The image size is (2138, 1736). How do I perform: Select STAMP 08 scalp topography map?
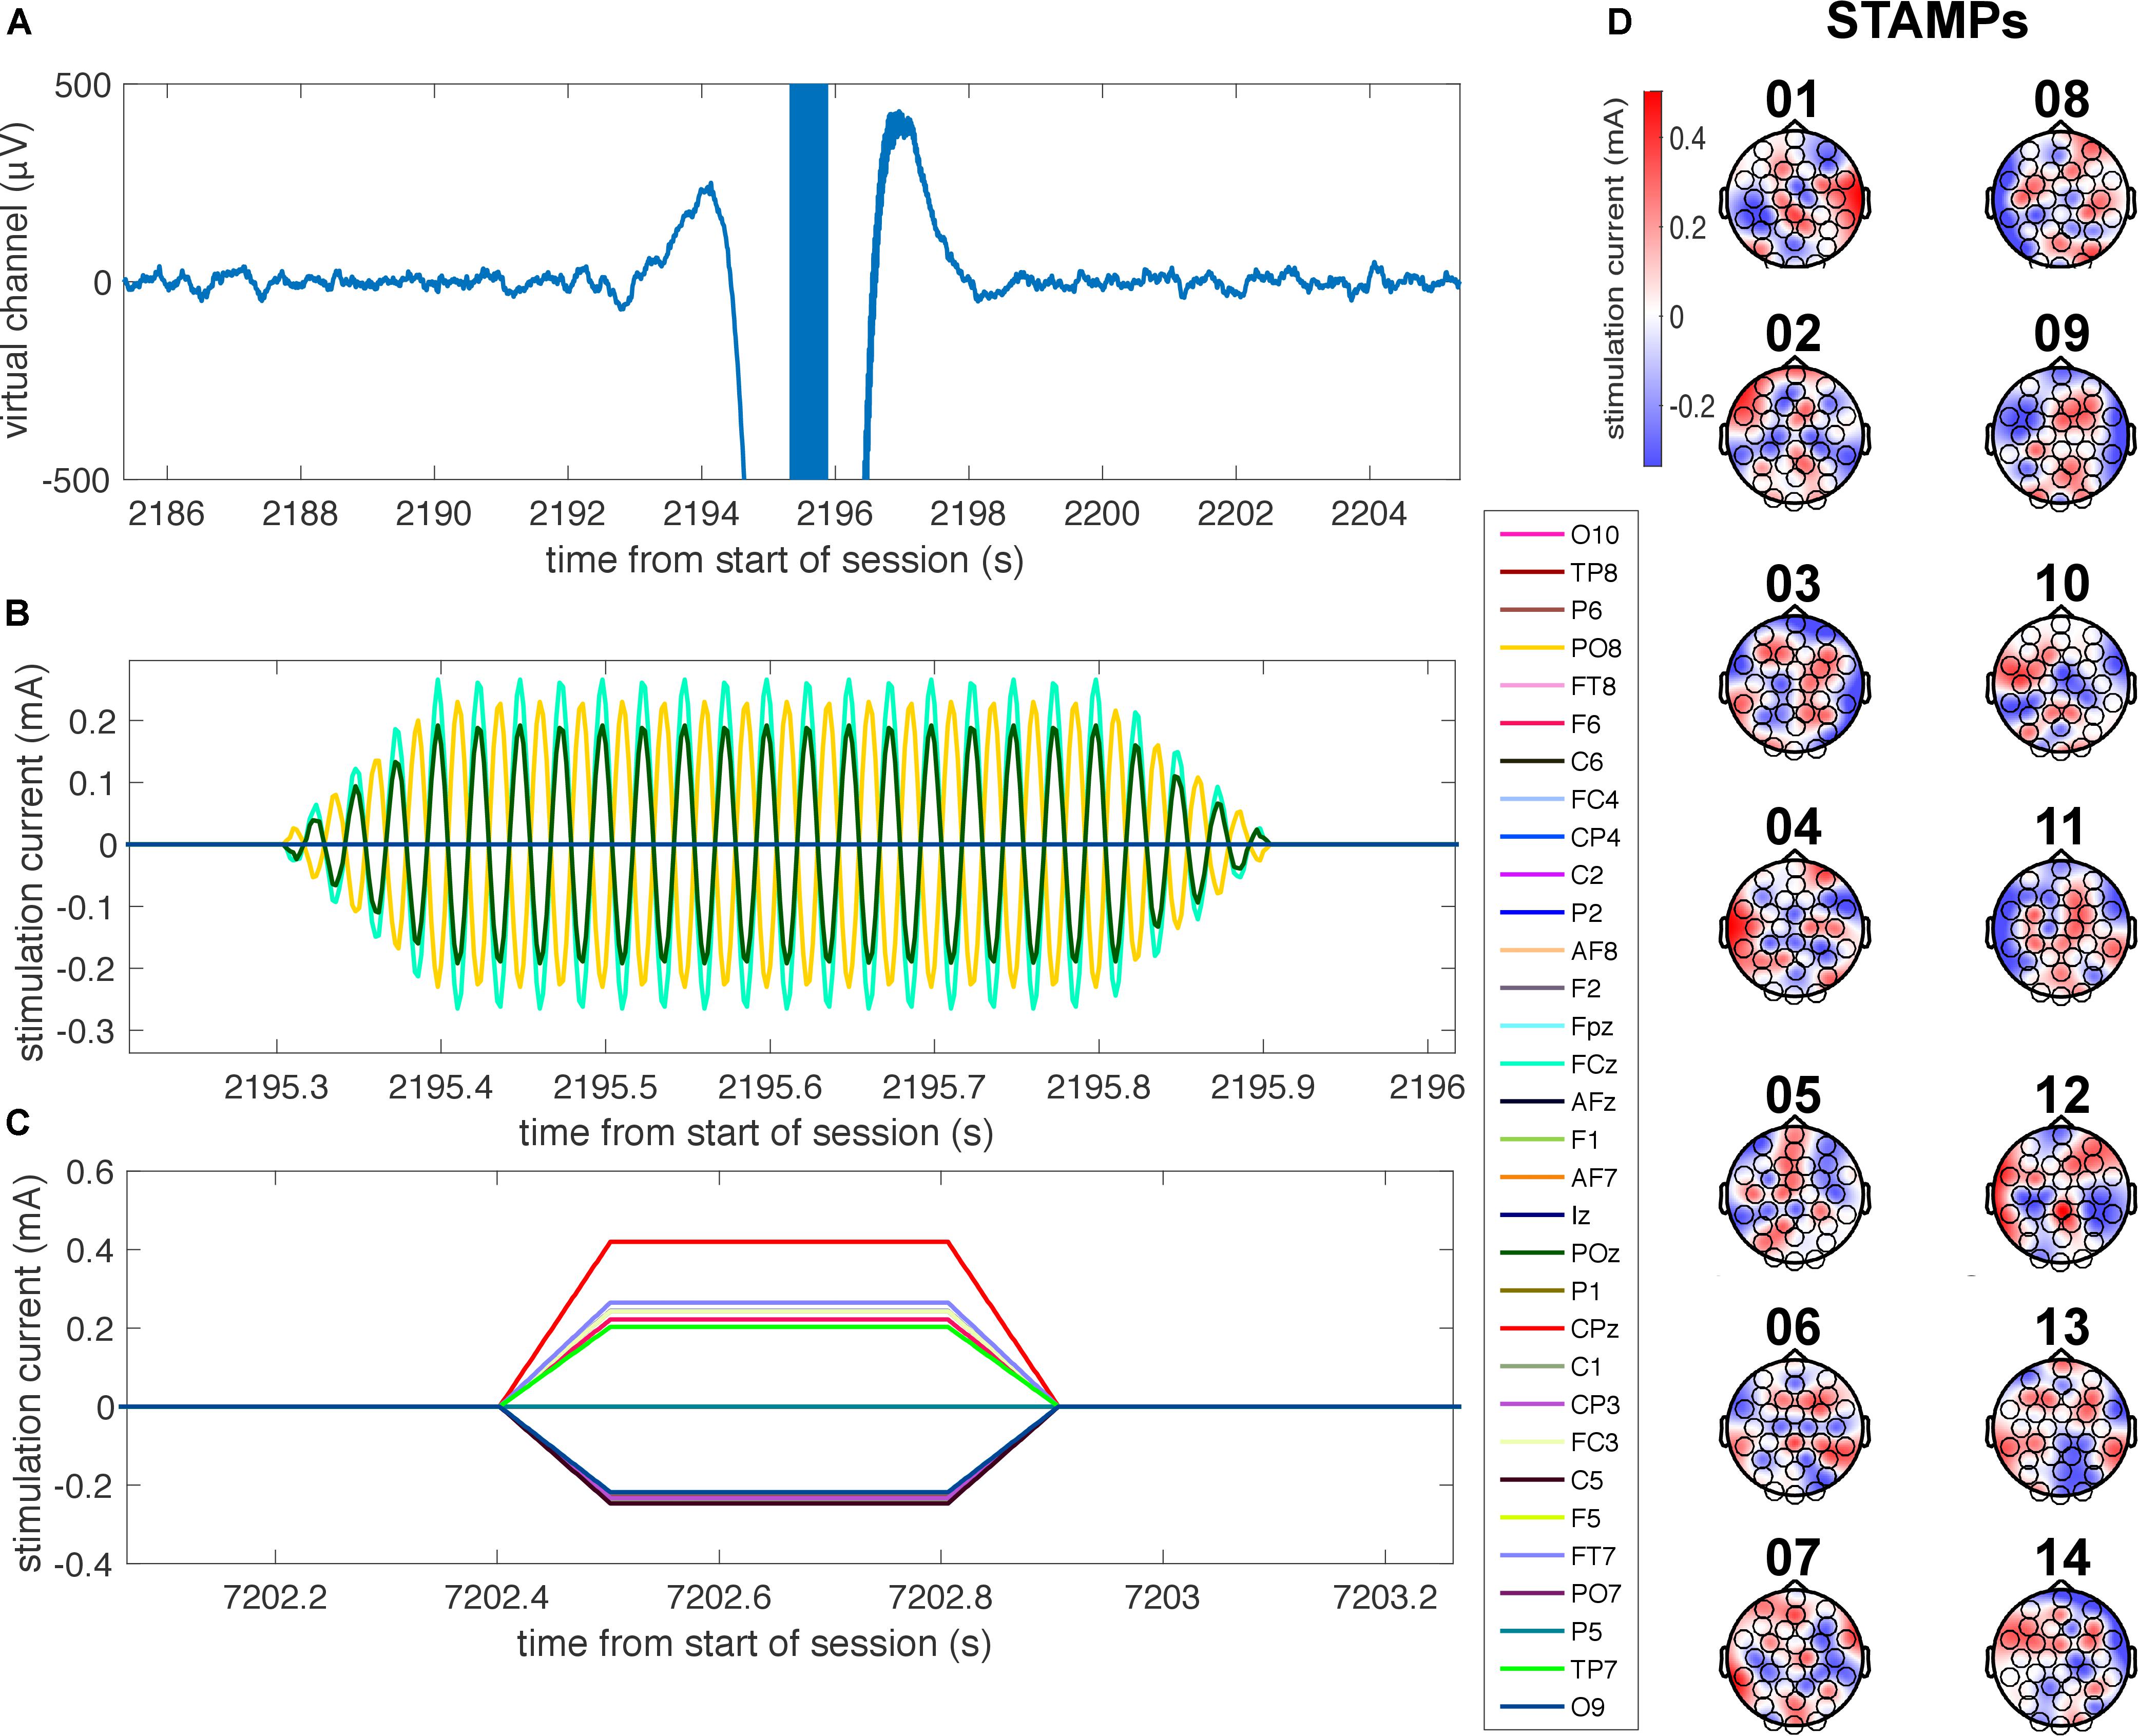coord(2061,197)
